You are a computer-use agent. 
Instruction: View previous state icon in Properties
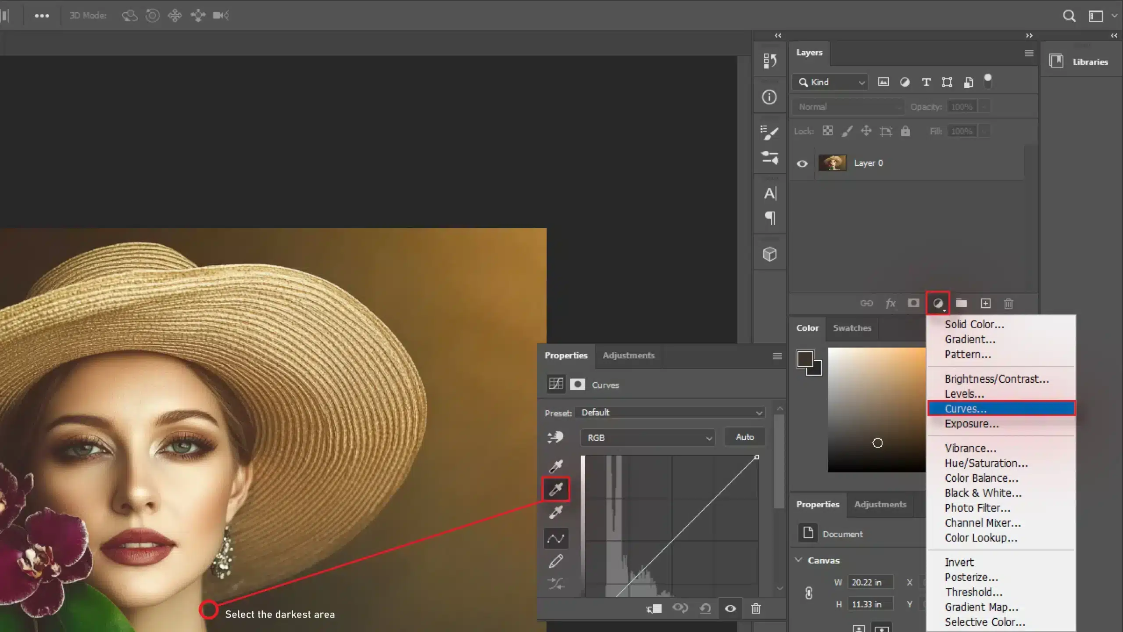[x=680, y=608]
